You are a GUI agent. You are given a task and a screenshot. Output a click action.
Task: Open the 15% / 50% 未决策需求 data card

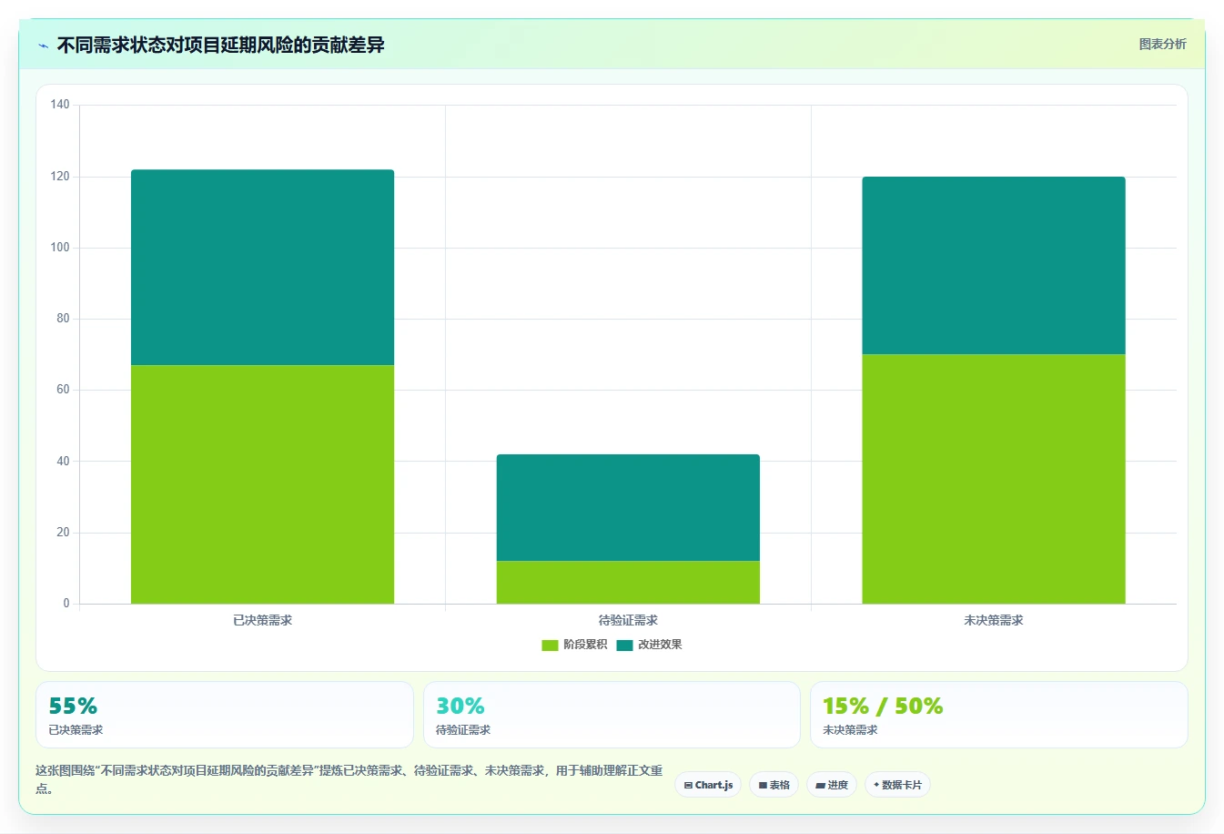click(x=999, y=715)
